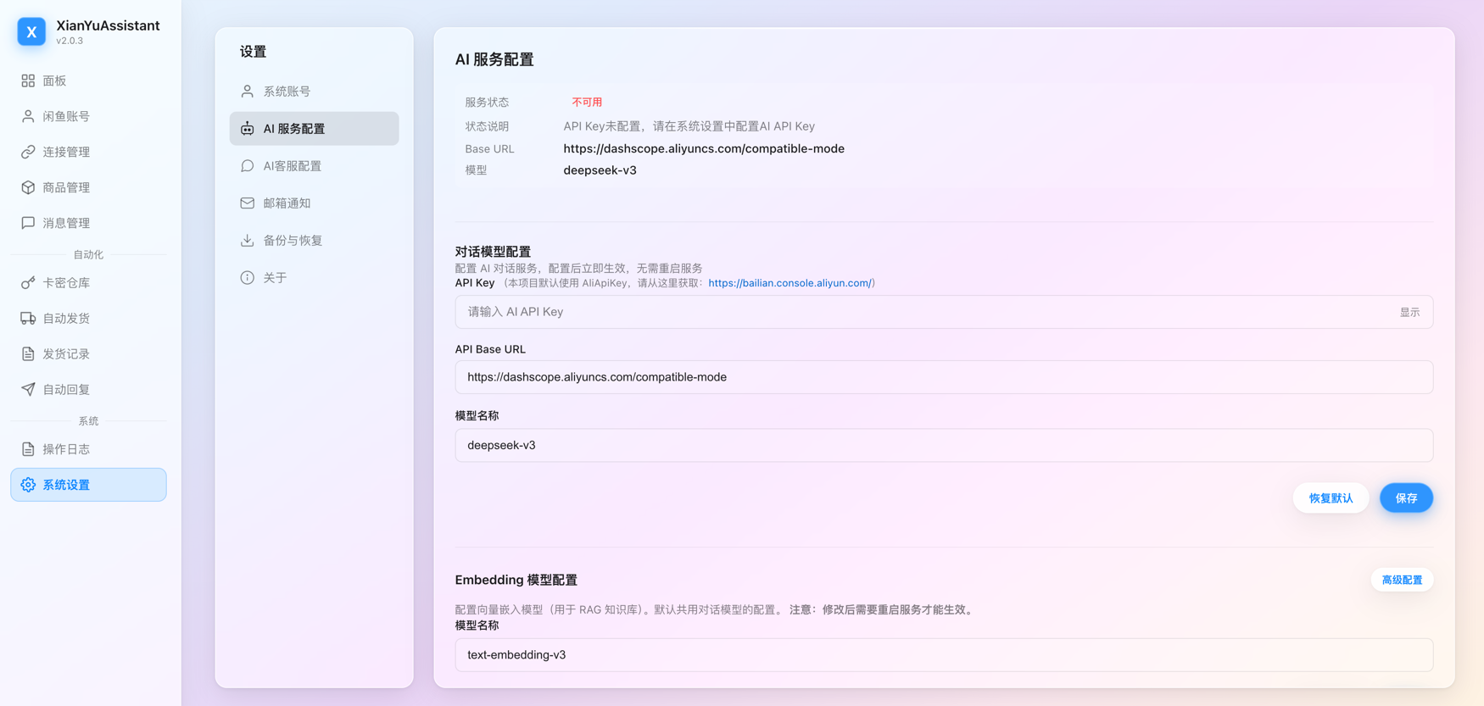Click the 系统设置 gear icon

coord(28,485)
